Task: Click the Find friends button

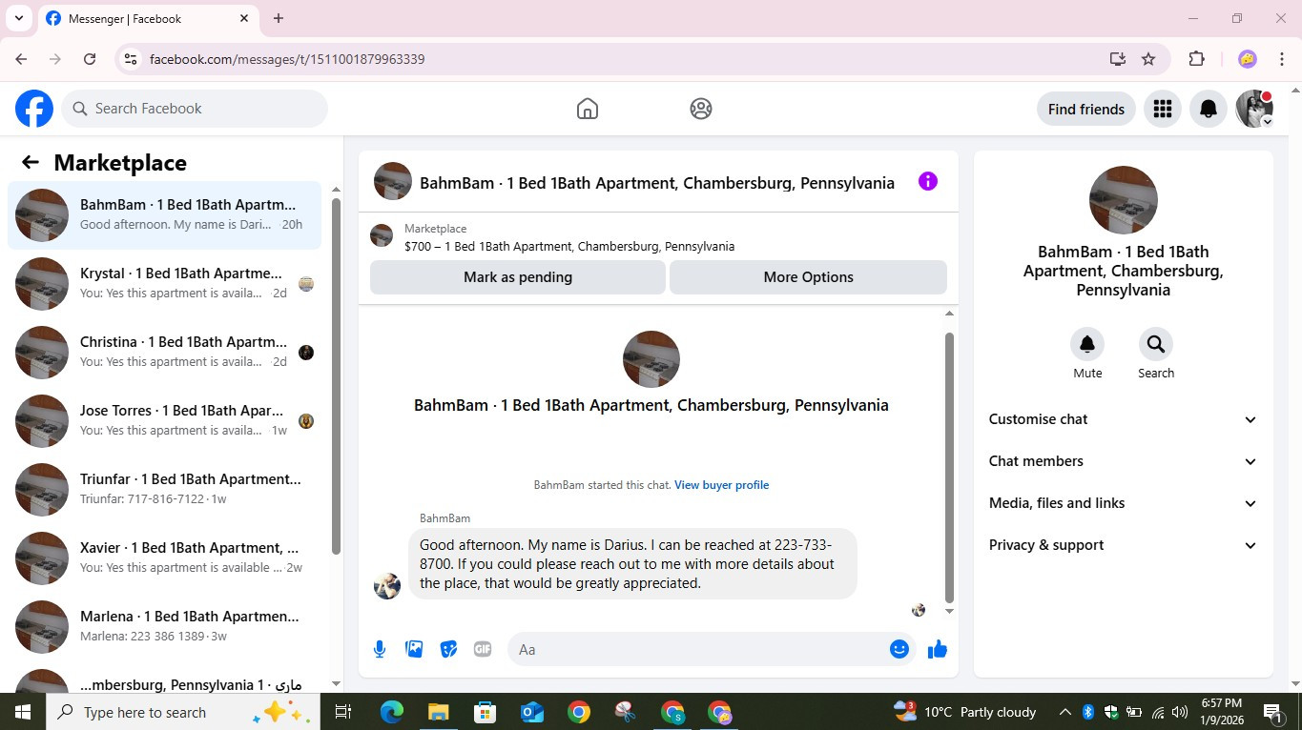Action: click(1085, 109)
